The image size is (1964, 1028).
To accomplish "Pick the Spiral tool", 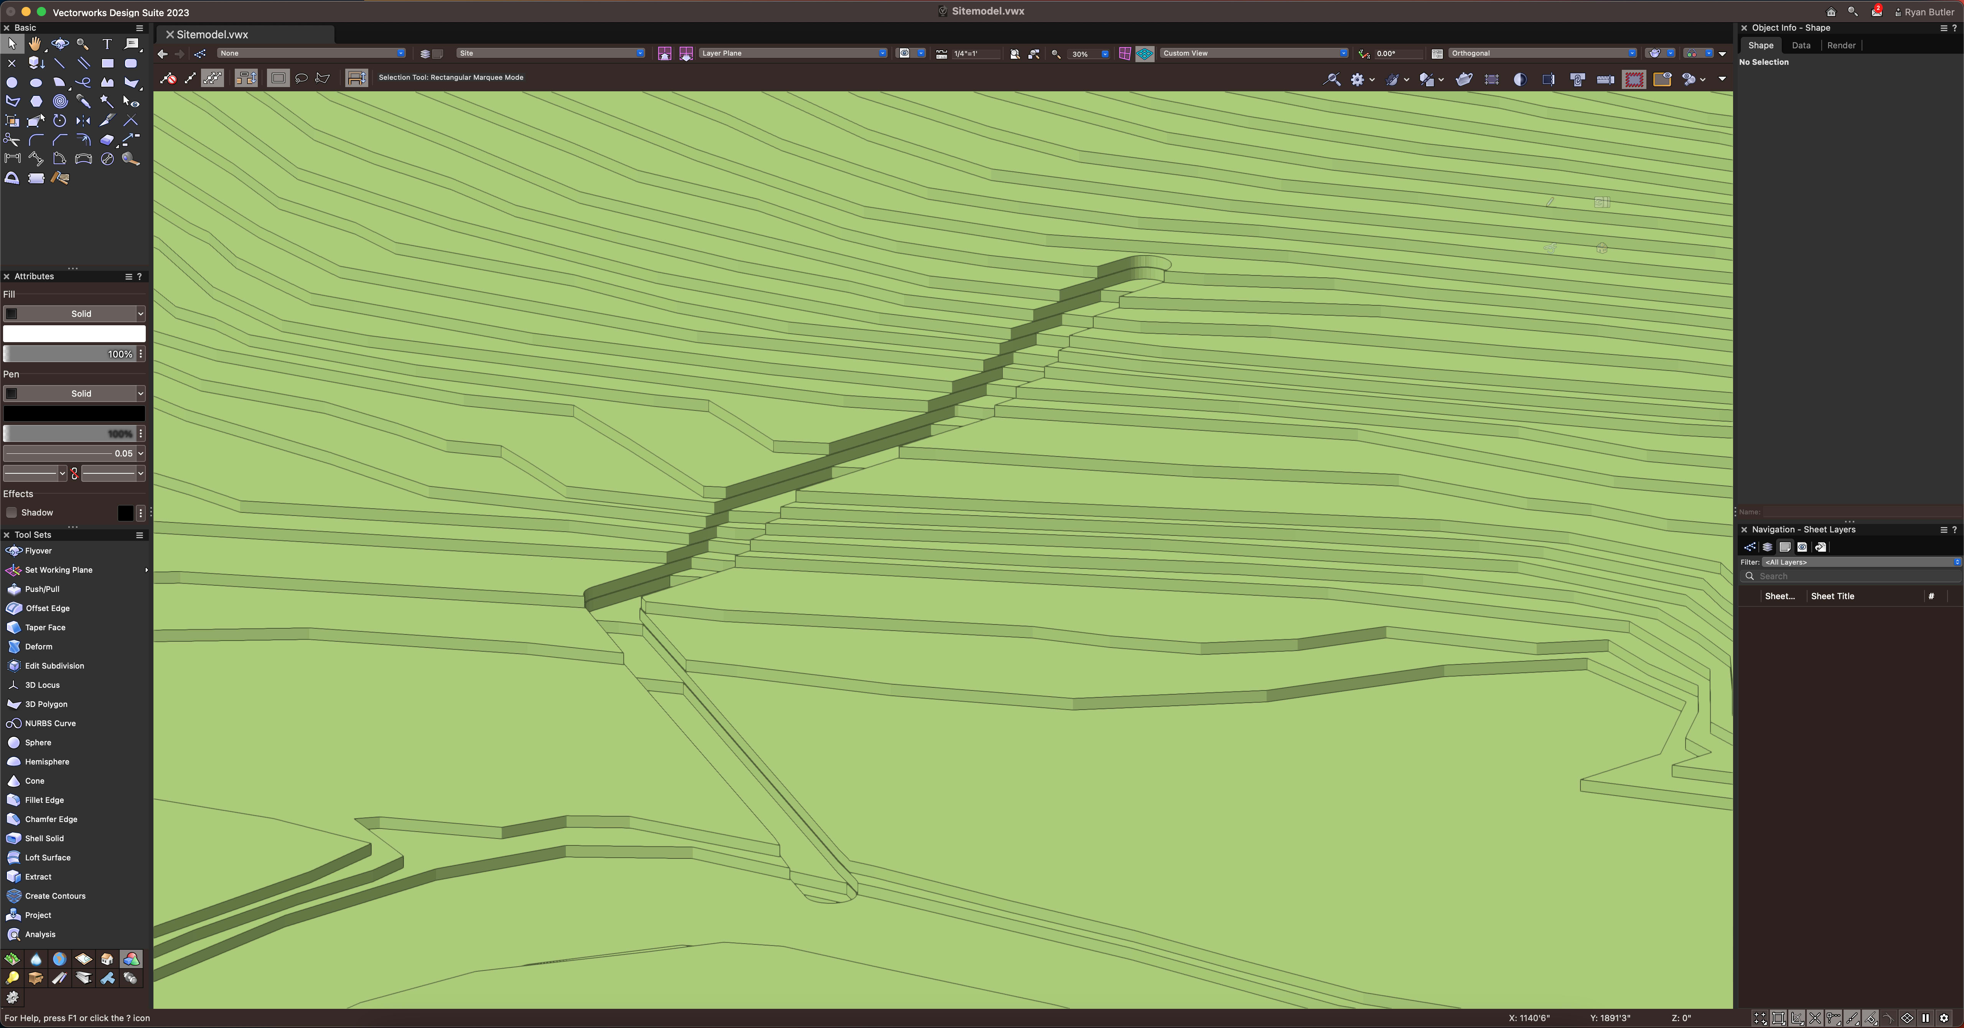I will tap(59, 100).
